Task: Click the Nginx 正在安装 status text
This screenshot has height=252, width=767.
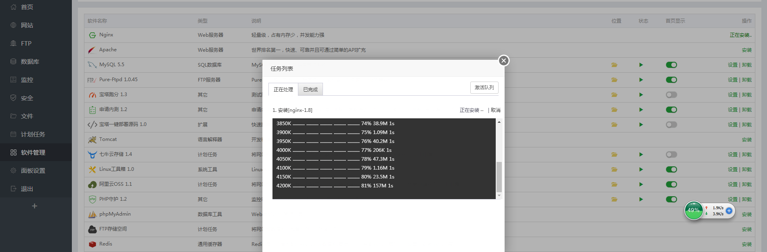Action: point(741,35)
